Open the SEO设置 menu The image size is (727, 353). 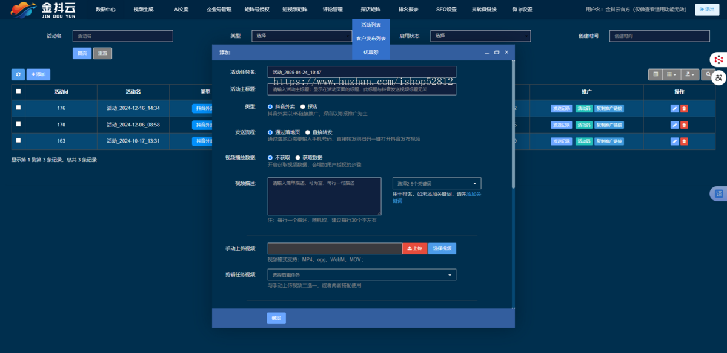[446, 10]
